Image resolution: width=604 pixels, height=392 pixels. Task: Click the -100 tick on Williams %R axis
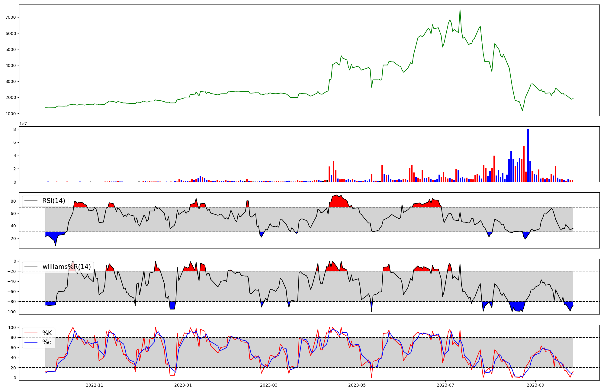coord(11,312)
